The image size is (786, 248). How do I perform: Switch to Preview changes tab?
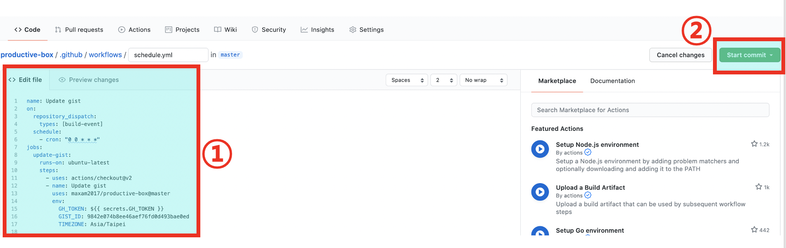pos(89,80)
